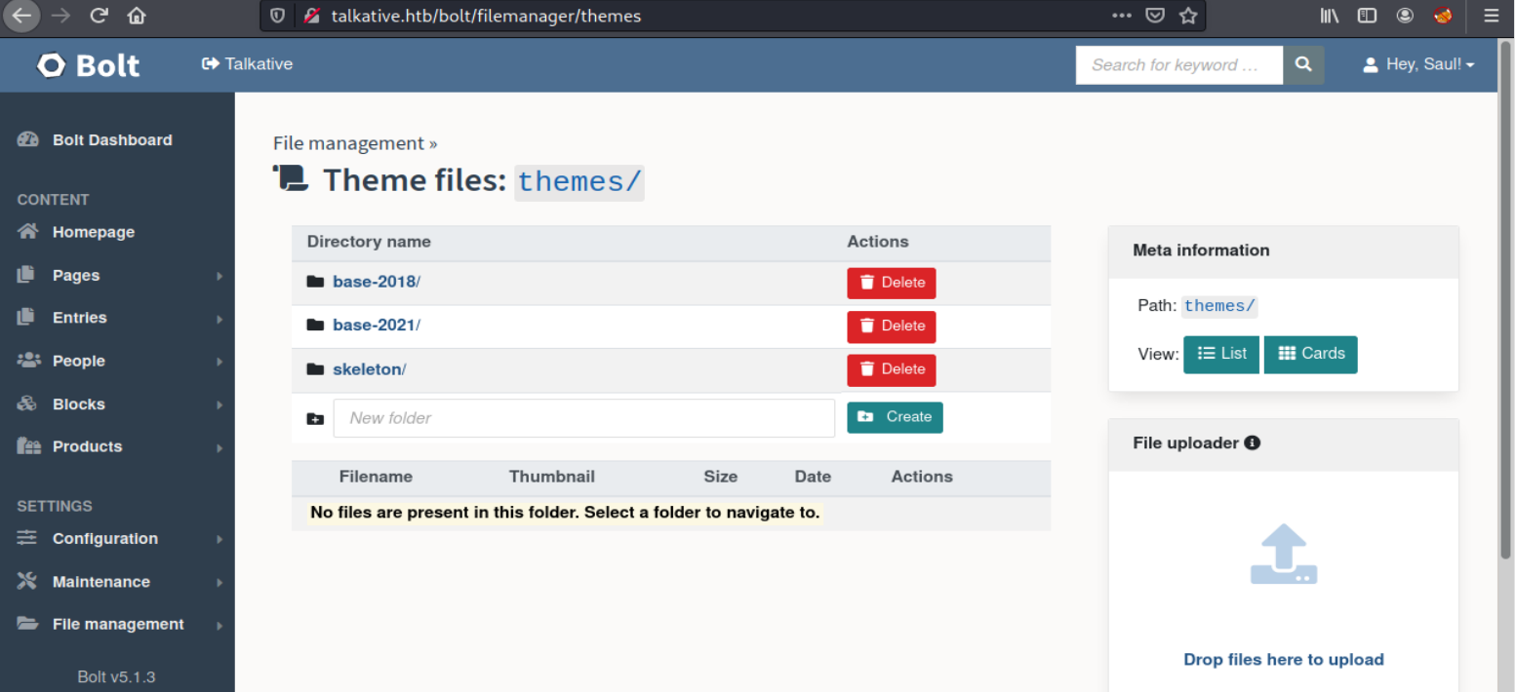This screenshot has height=692, width=1516.
Task: Switch to List view
Action: (1221, 355)
